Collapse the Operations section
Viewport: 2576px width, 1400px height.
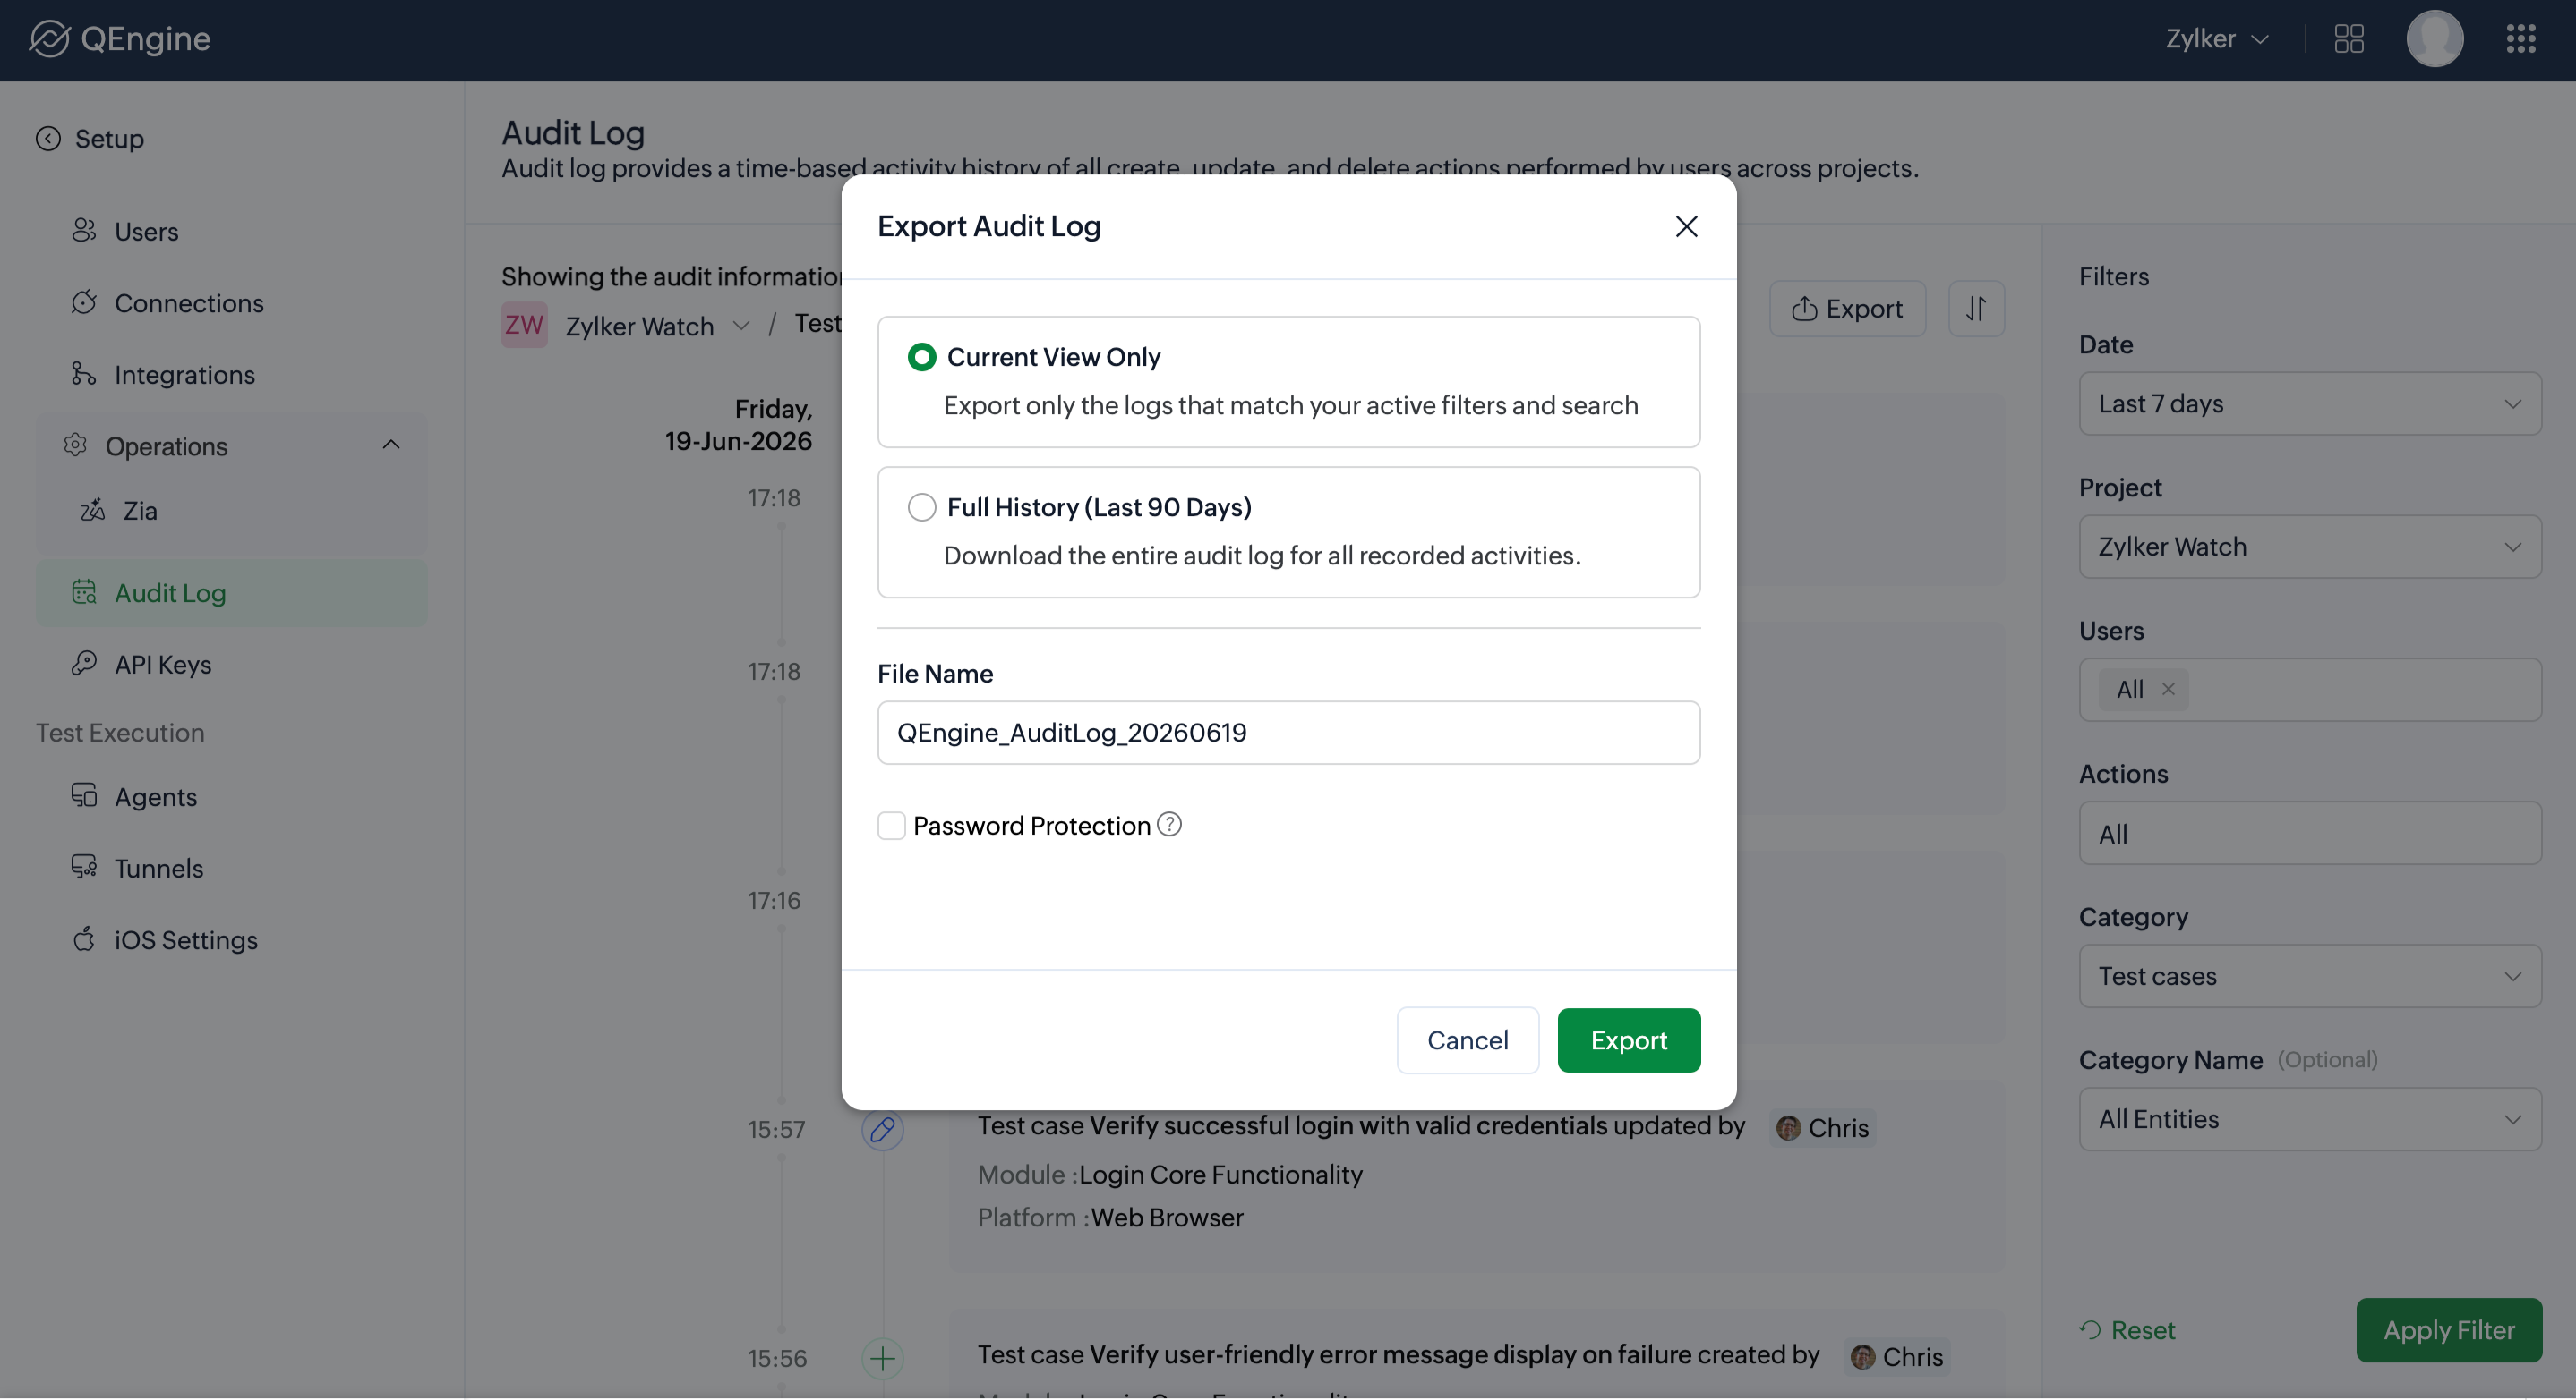[x=391, y=445]
